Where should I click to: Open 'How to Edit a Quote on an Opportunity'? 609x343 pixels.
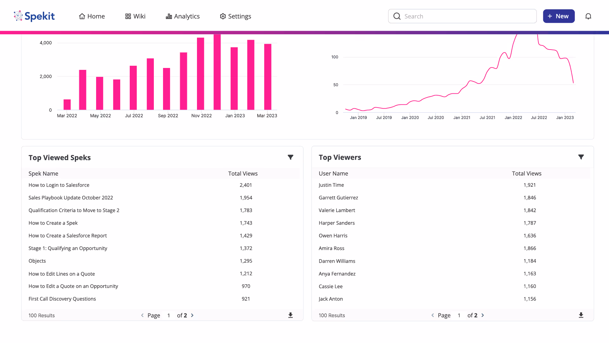coord(73,286)
